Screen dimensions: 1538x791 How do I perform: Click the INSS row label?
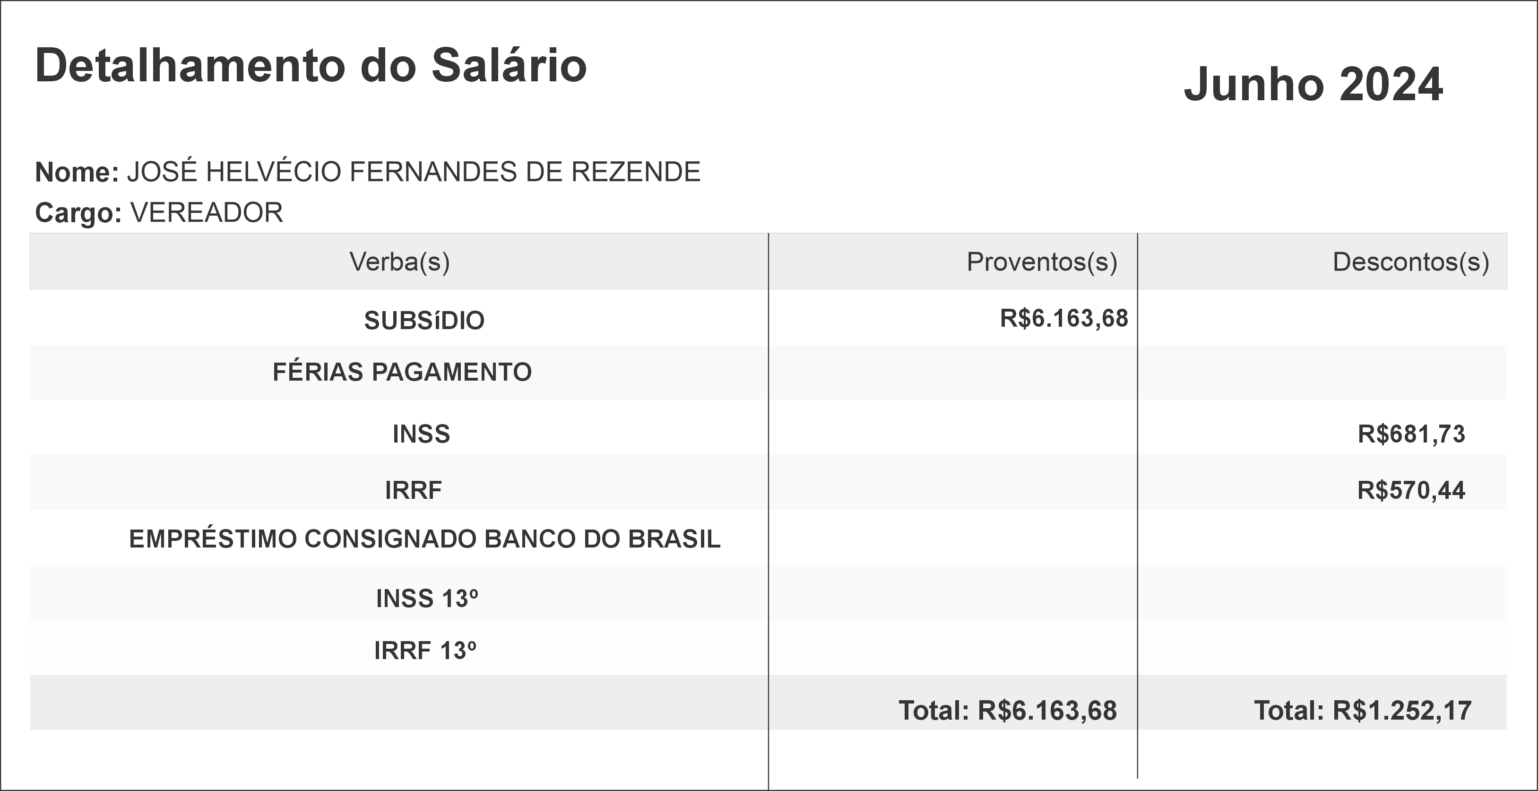click(x=421, y=435)
